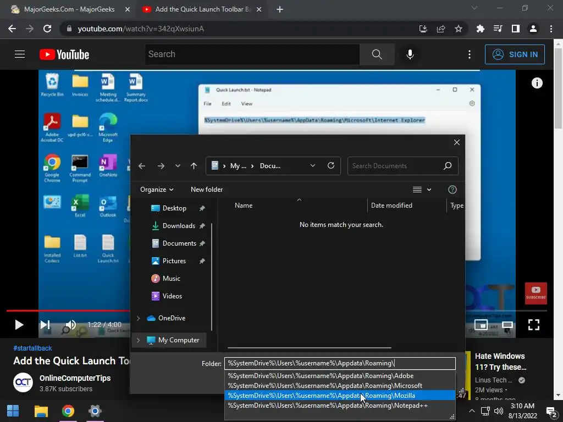This screenshot has height=422, width=563.
Task: Open dialog help question-mark icon
Action: (452, 190)
